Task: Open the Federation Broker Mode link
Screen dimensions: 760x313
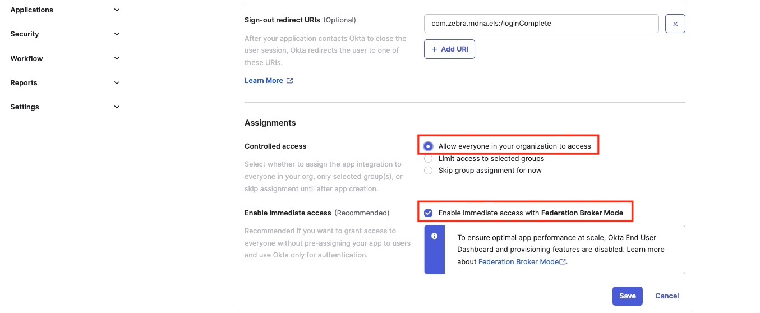Action: (x=518, y=262)
